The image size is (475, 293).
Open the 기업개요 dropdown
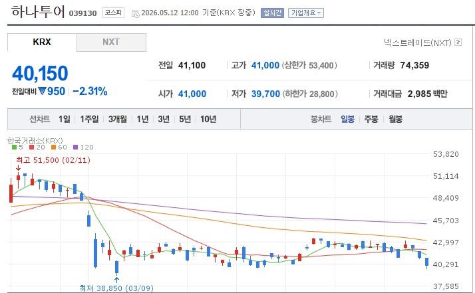[x=305, y=13]
